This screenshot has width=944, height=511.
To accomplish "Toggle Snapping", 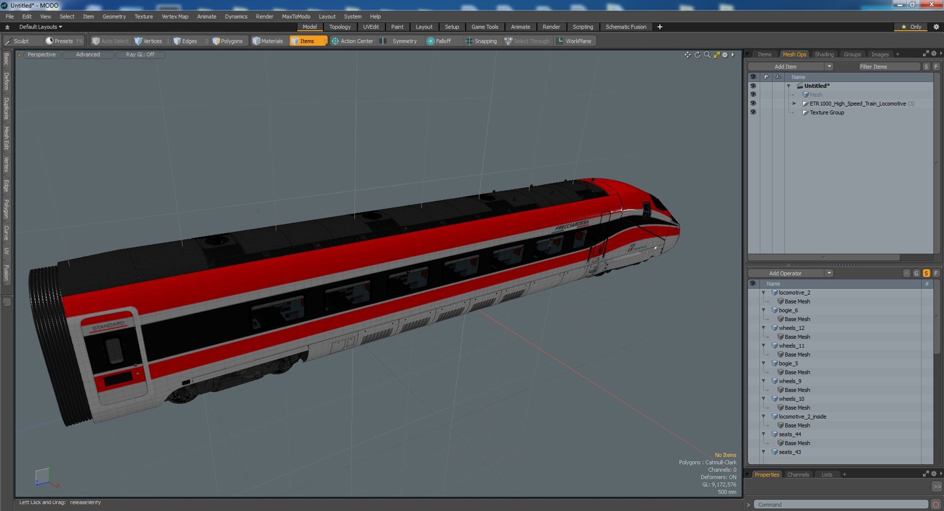I will (x=481, y=41).
